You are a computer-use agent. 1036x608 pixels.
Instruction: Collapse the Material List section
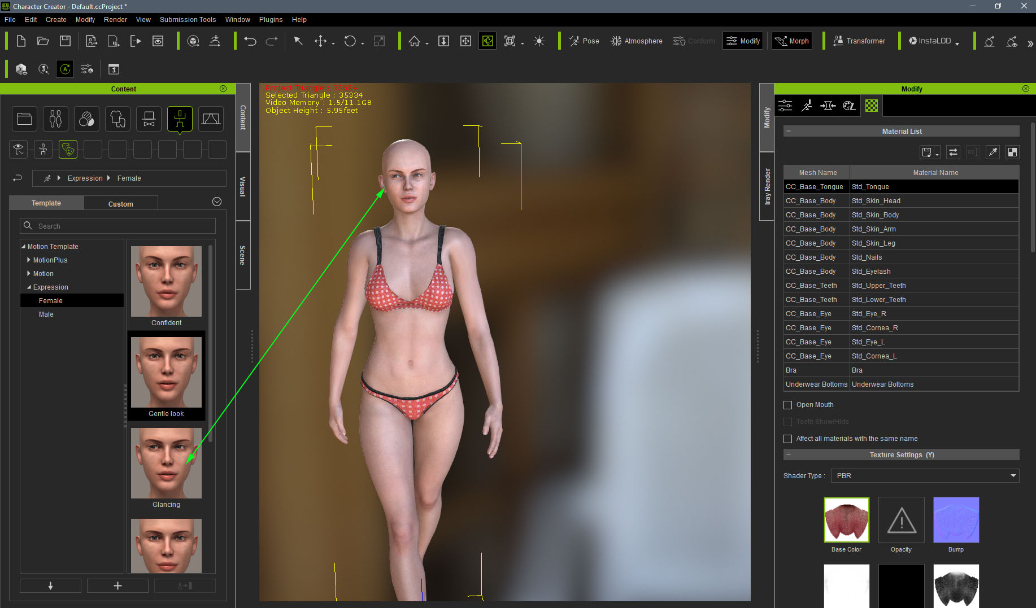789,131
